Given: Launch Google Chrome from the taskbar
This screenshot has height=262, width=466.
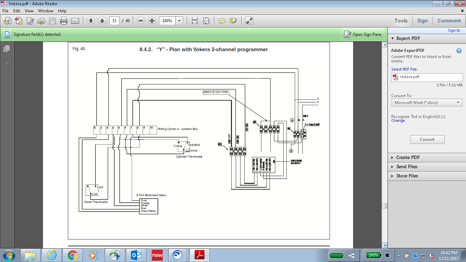Looking at the screenshot, I should 72,255.
